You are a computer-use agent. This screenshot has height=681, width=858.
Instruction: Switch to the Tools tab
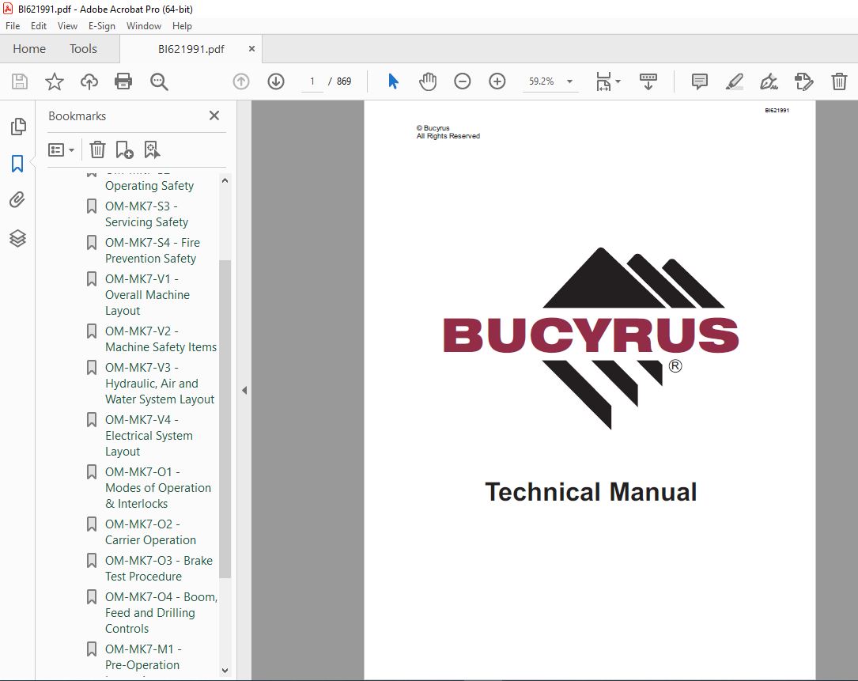tap(83, 49)
